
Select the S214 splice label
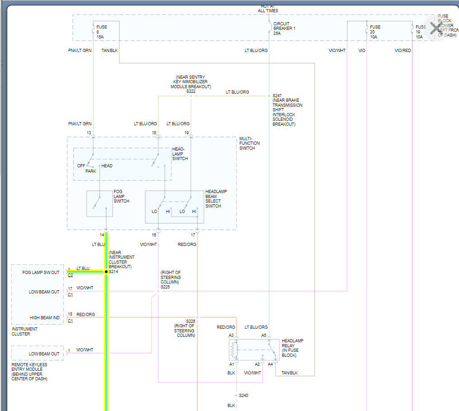[x=114, y=272]
